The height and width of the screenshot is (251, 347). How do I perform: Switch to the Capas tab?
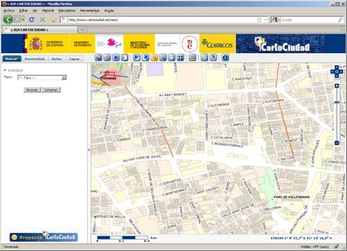coord(74,59)
